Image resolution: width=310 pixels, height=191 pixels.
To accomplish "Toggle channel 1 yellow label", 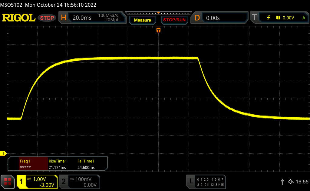I will [21, 182].
